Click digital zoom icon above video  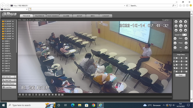[x=163, y=20]
